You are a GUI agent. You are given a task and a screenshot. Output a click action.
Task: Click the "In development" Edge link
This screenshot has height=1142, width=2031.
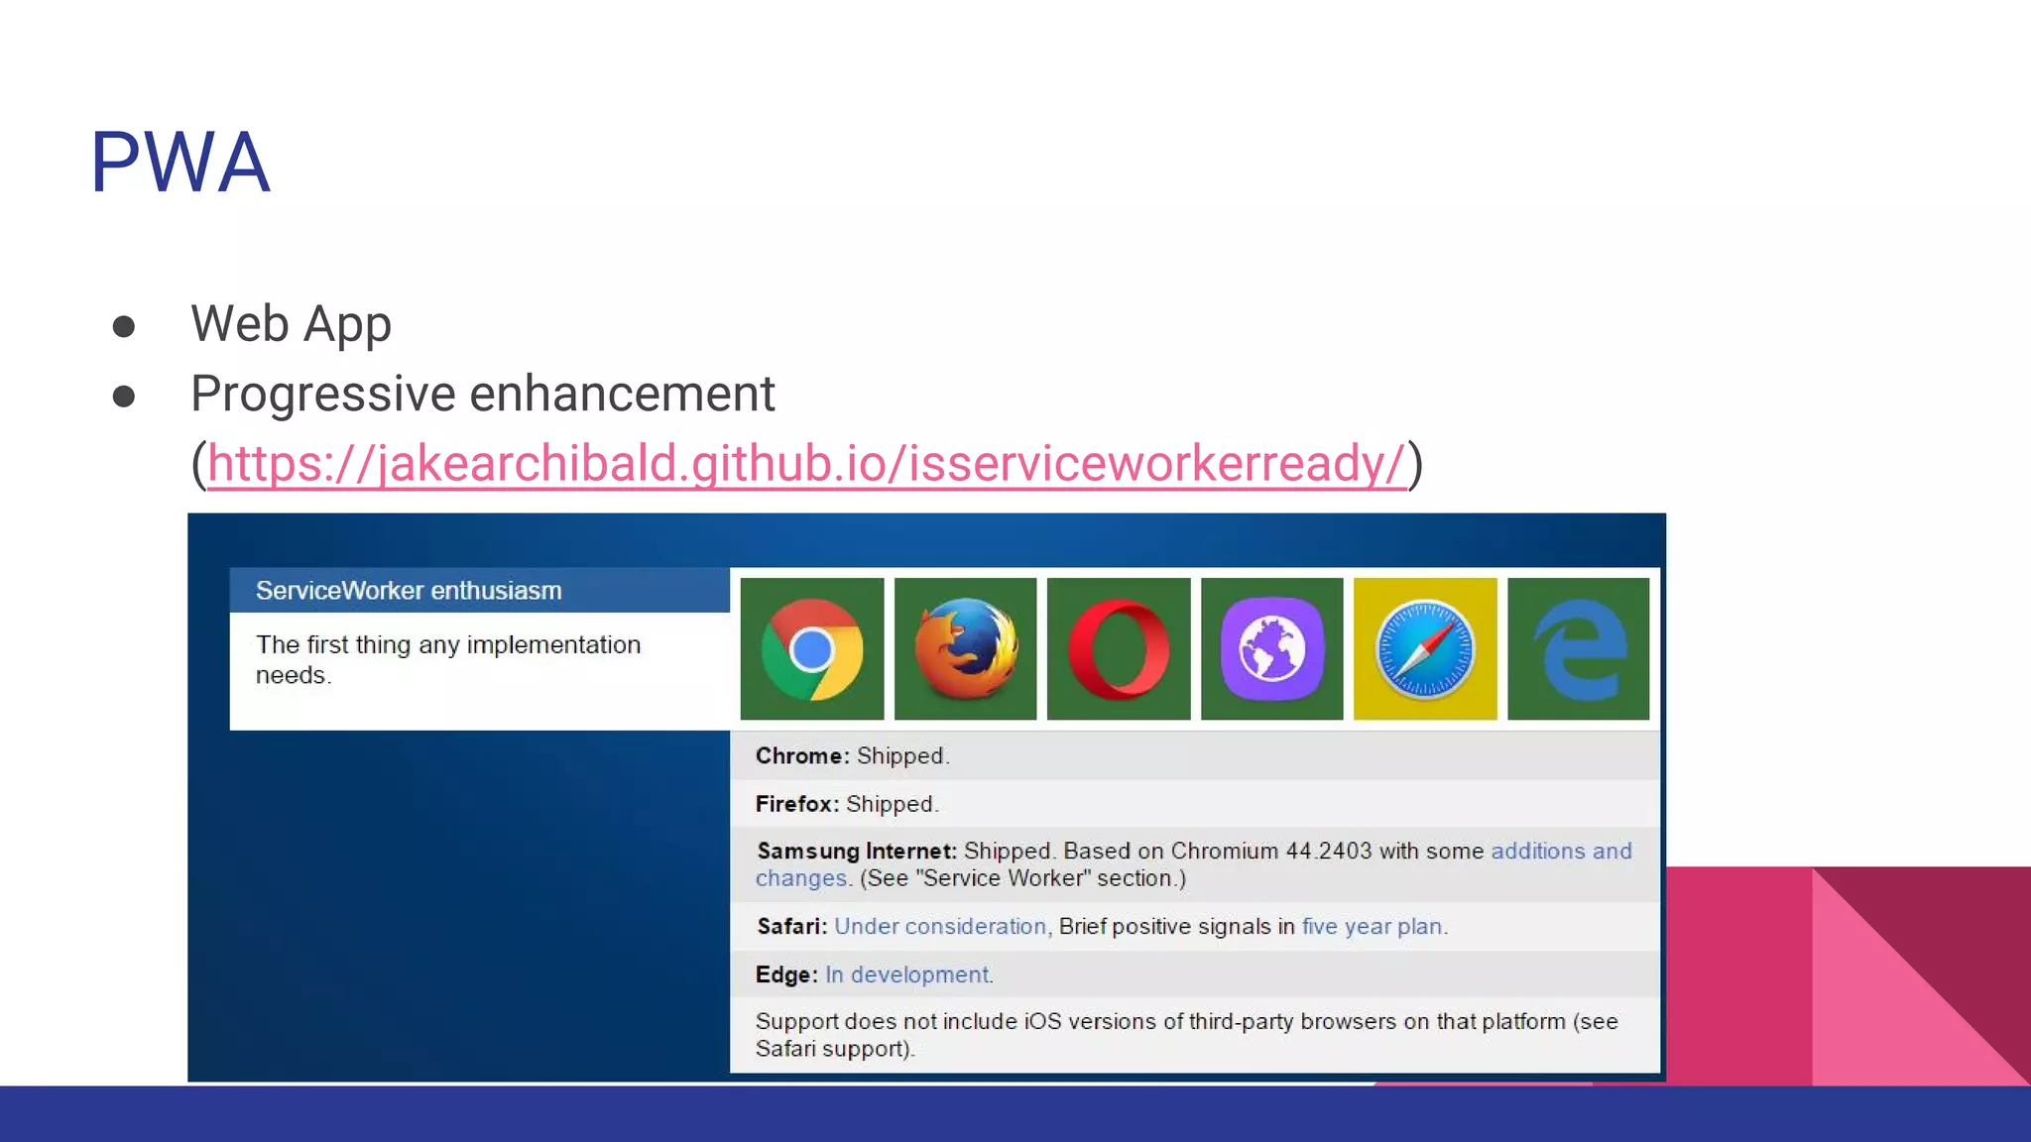pos(906,974)
